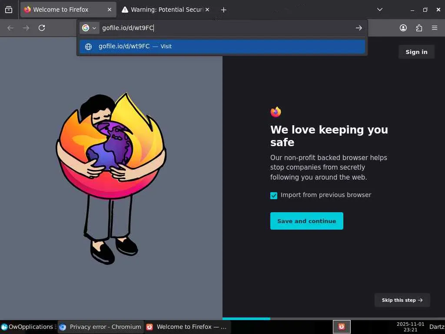
Task: Click the Firefox logo above the heading
Action: (x=276, y=112)
